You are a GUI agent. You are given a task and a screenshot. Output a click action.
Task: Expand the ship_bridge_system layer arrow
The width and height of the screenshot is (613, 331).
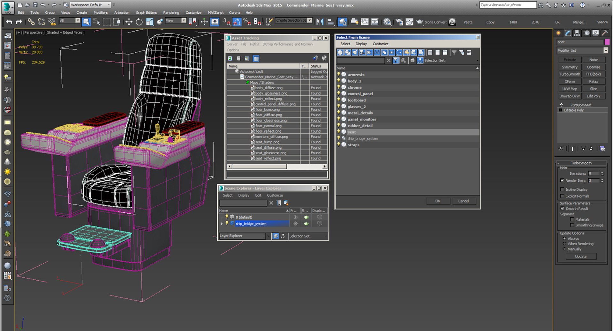[x=222, y=224]
